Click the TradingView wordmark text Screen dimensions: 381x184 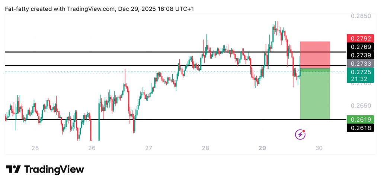click(x=54, y=170)
